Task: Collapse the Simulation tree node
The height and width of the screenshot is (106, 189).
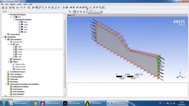Action: [3, 37]
